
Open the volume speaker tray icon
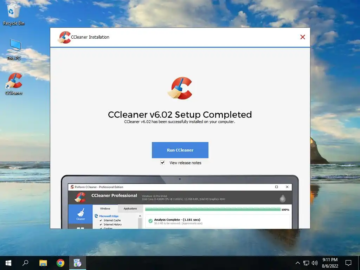point(315,263)
